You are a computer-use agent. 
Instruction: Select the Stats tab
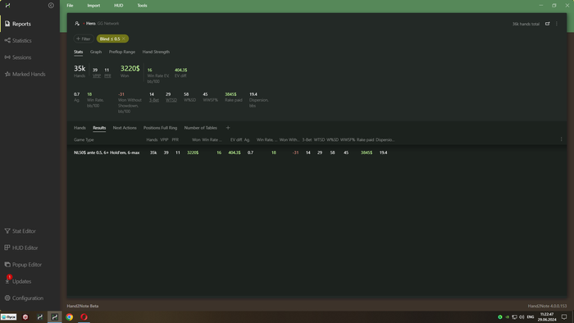(79, 52)
